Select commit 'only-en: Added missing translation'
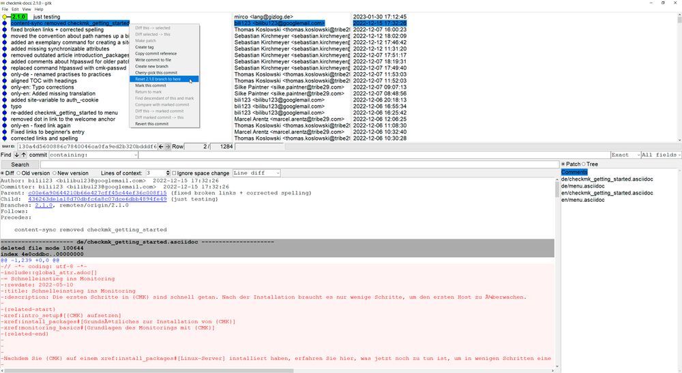This screenshot has height=373, width=682. [53, 93]
